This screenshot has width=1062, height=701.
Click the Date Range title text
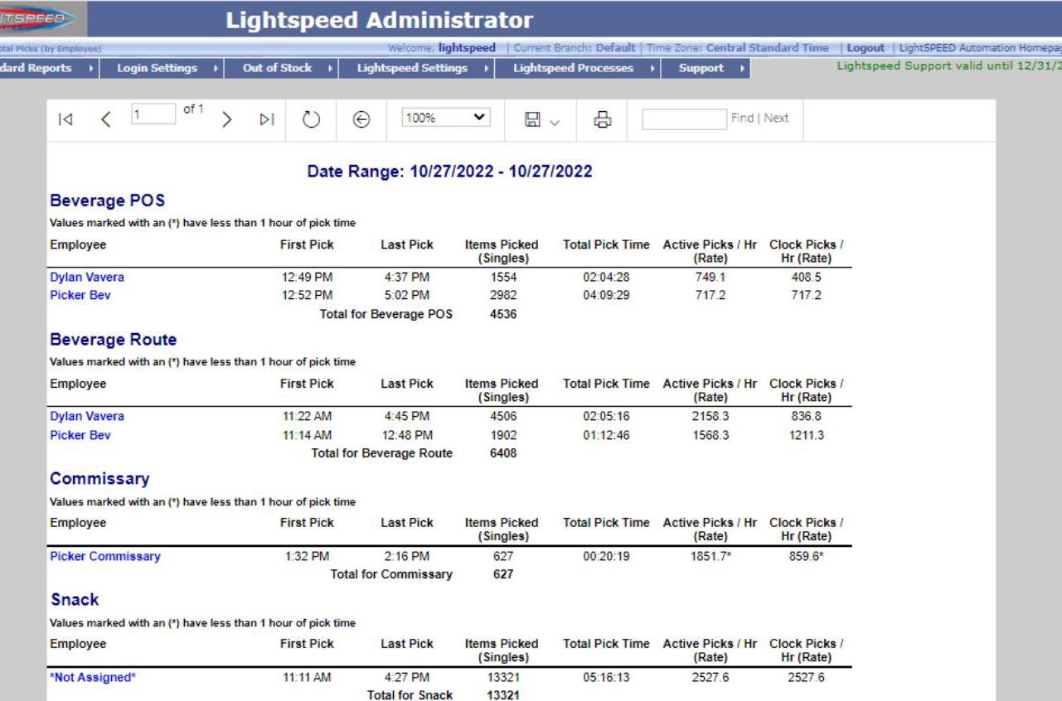(449, 172)
